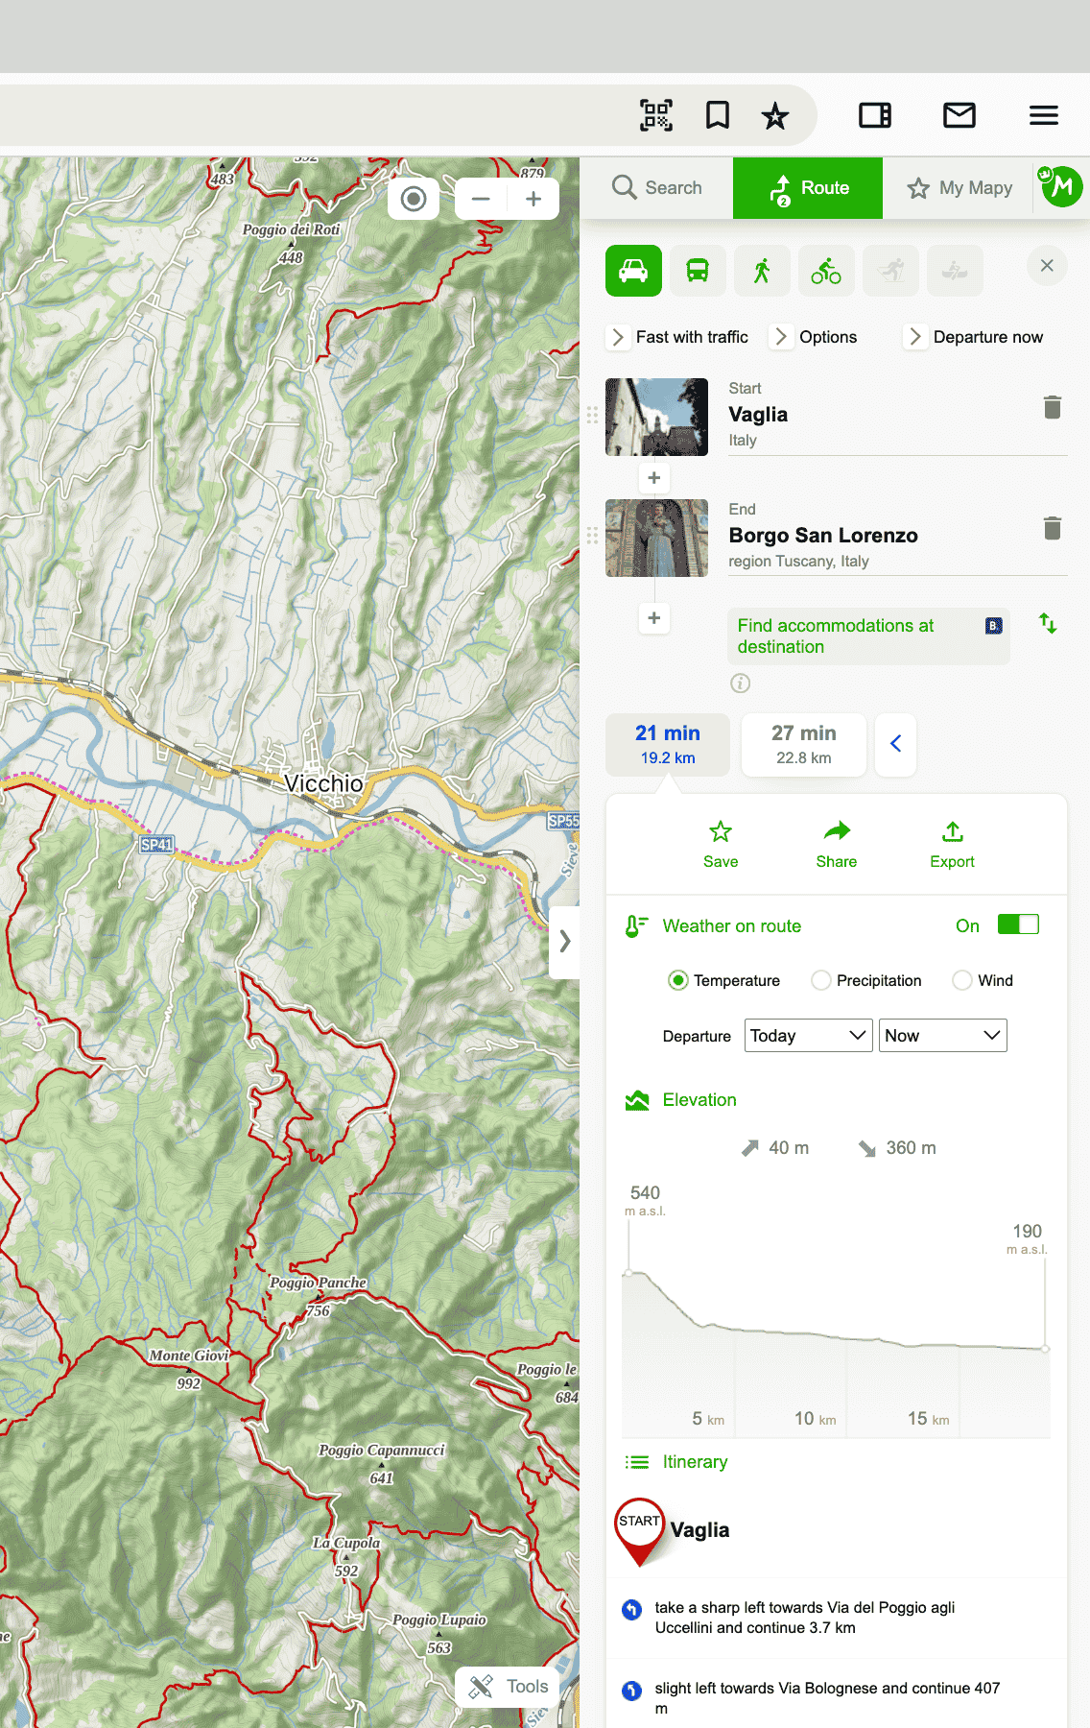
Task: Select the 27 min alternative route
Action: tap(803, 744)
